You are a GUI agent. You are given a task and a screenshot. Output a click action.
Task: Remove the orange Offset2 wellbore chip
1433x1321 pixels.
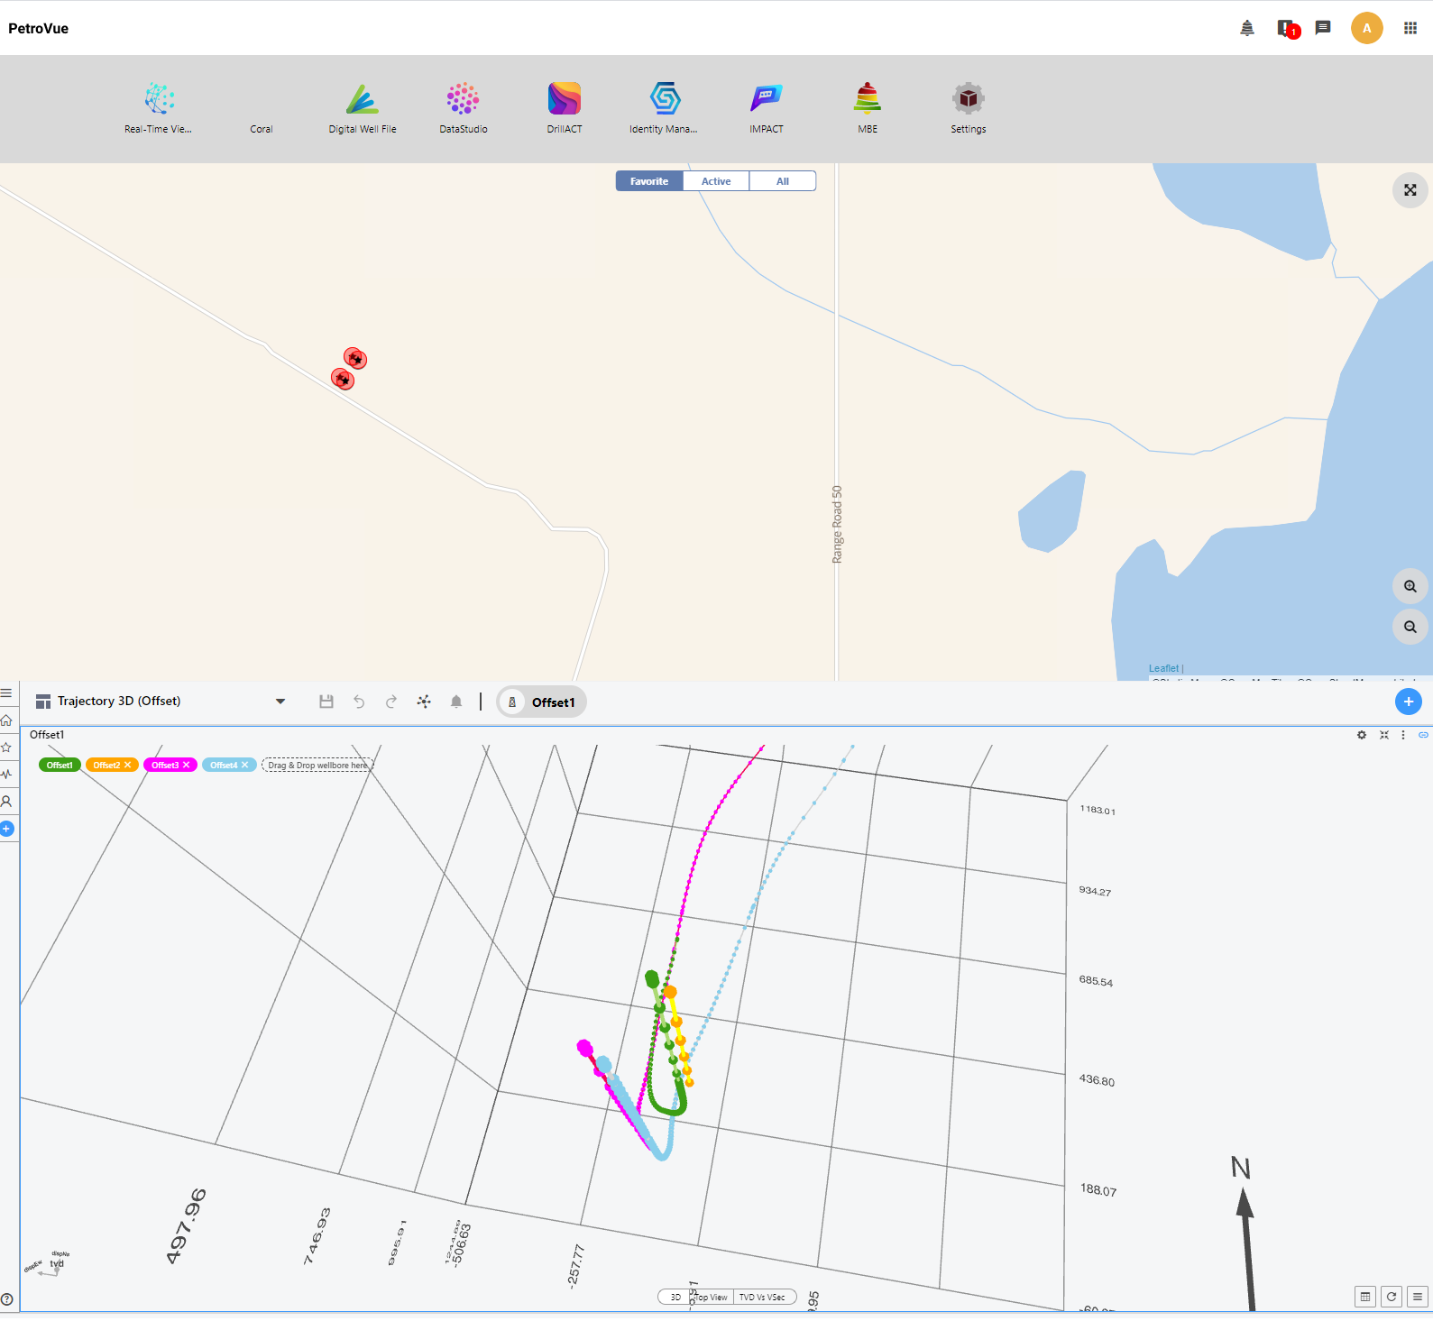[x=128, y=765]
